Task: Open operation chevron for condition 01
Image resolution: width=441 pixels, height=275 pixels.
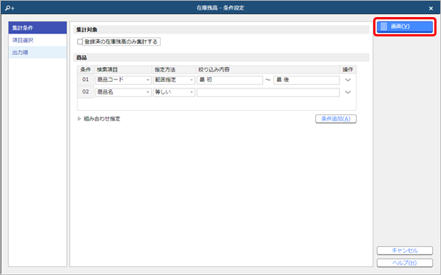Action: click(x=348, y=80)
